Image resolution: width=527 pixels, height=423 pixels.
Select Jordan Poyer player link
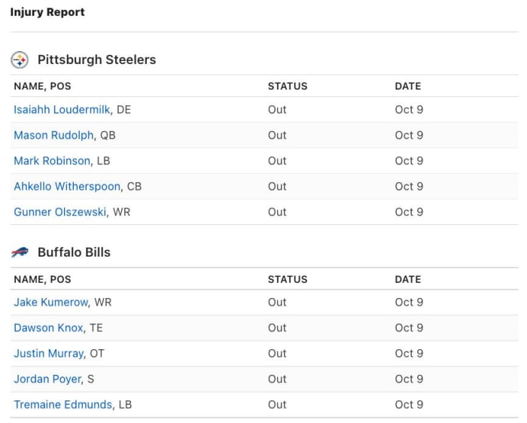47,379
